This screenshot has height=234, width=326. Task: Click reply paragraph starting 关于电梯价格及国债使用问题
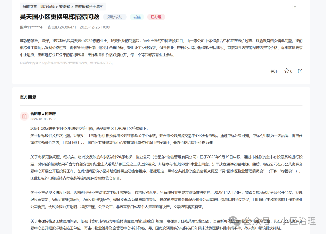[167, 225]
